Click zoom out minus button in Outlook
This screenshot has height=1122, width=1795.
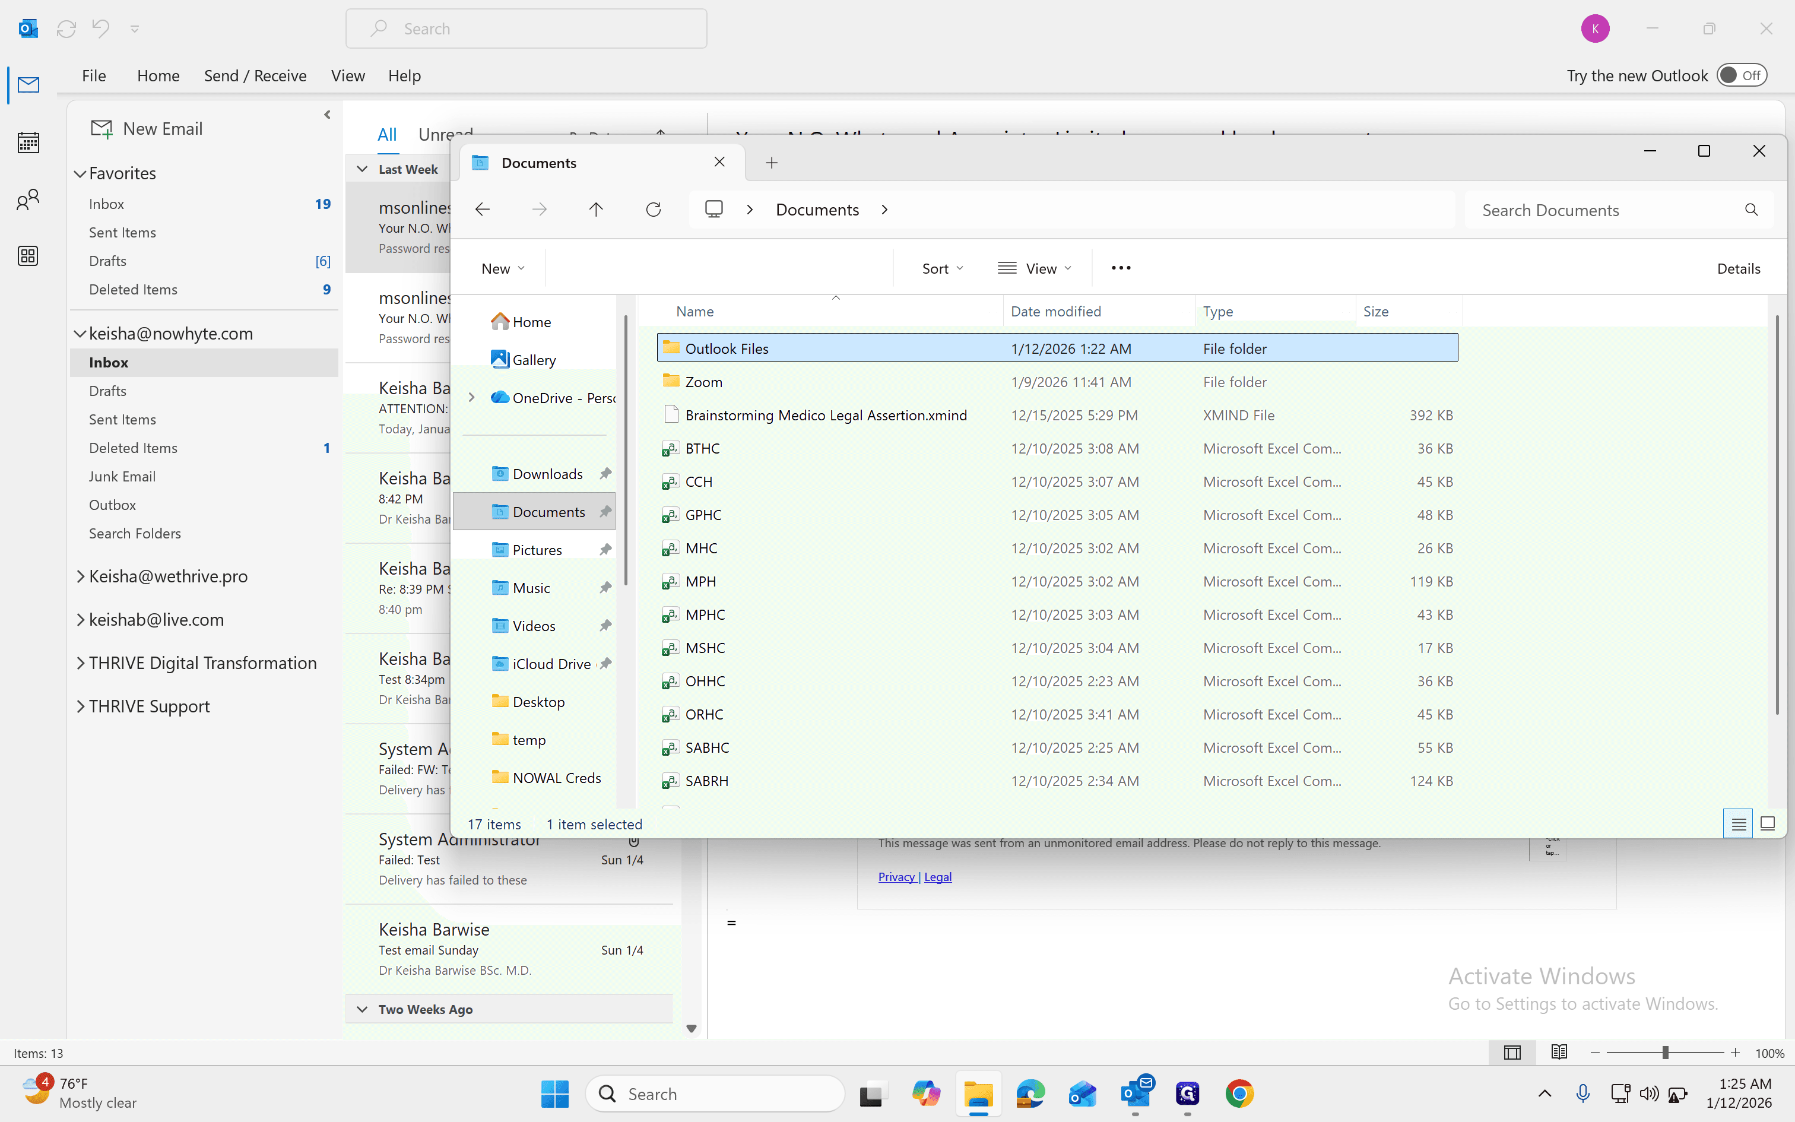(x=1595, y=1052)
